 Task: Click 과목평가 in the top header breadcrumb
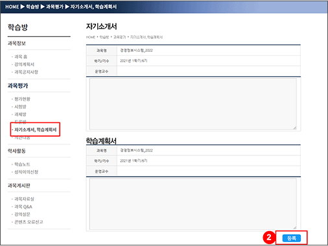pyautogui.click(x=54, y=6)
